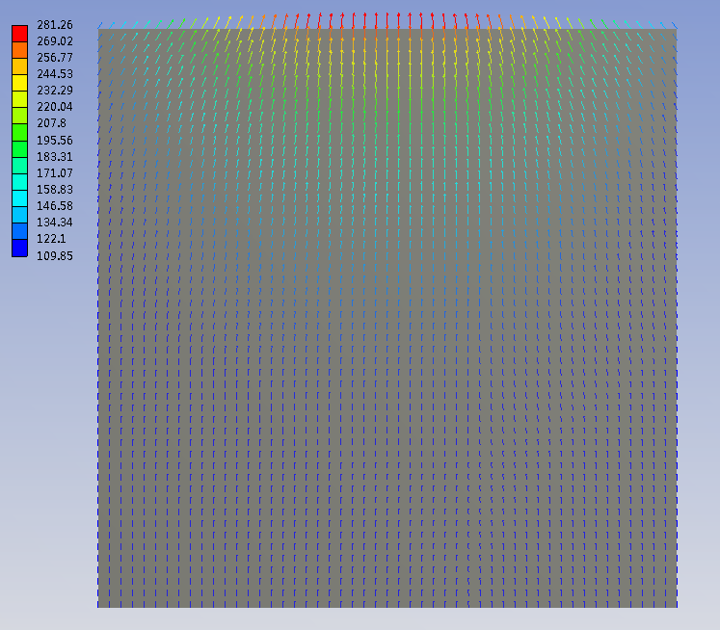Click the orange legend color band

pyautogui.click(x=19, y=50)
